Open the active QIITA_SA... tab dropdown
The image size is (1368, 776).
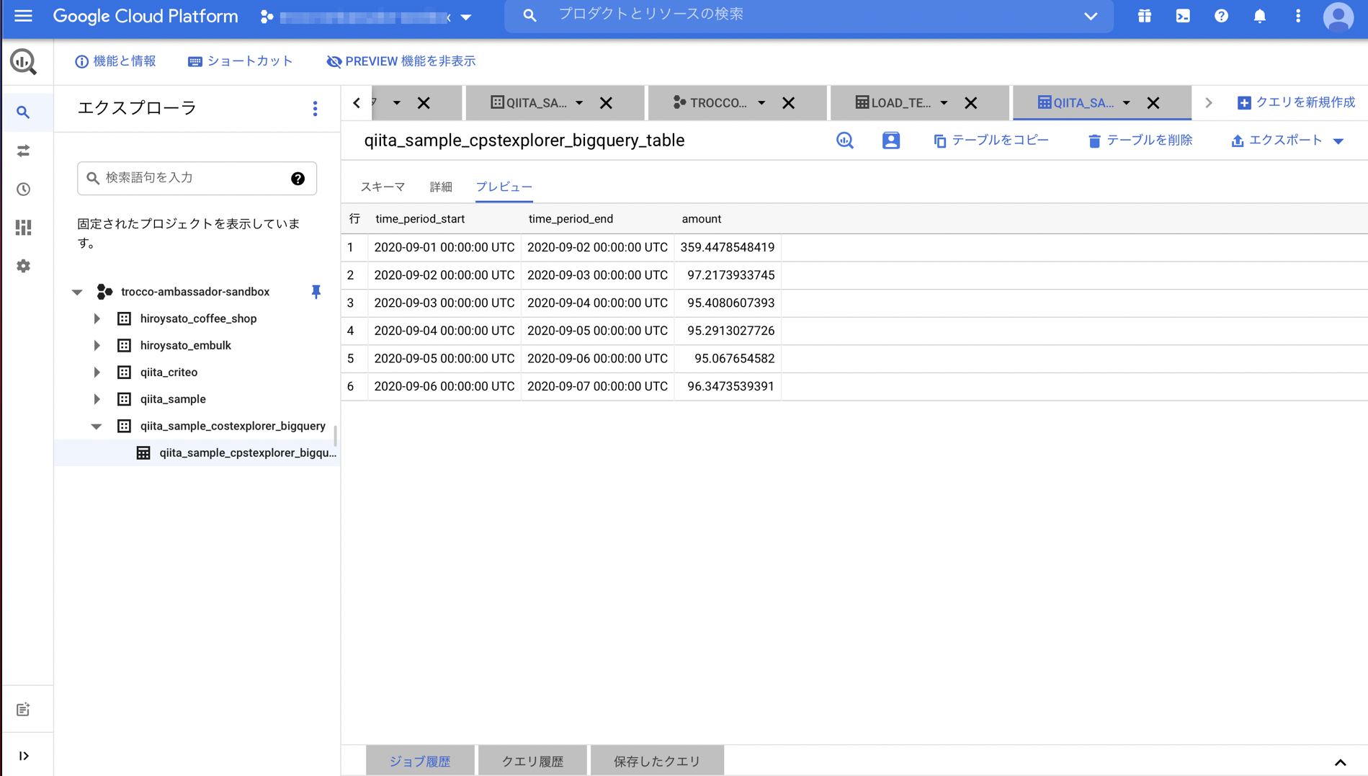click(1126, 103)
